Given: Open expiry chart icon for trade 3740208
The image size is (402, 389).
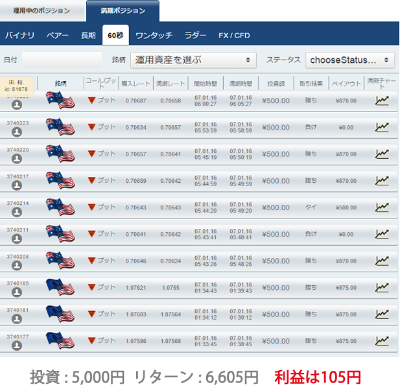Looking at the screenshot, I should coord(382,261).
